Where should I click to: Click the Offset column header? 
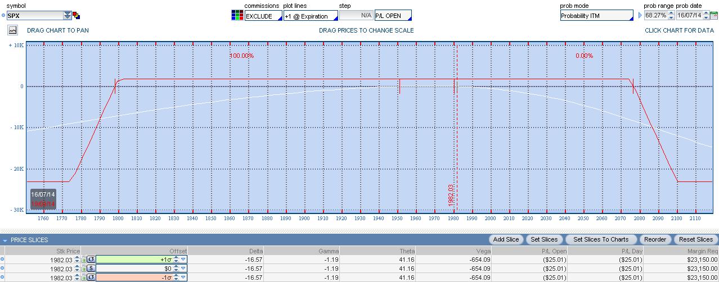134,251
